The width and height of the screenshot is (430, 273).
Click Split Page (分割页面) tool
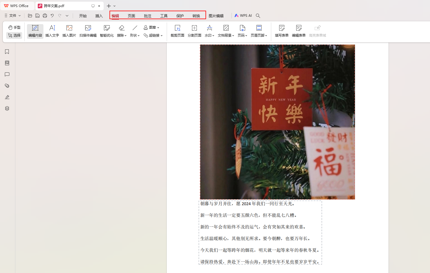click(x=195, y=31)
